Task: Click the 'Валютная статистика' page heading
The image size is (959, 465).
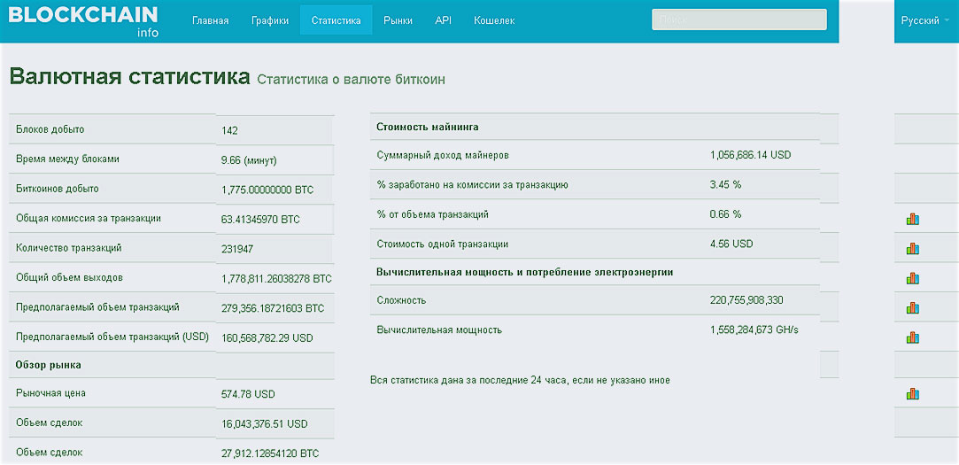Action: [x=129, y=76]
